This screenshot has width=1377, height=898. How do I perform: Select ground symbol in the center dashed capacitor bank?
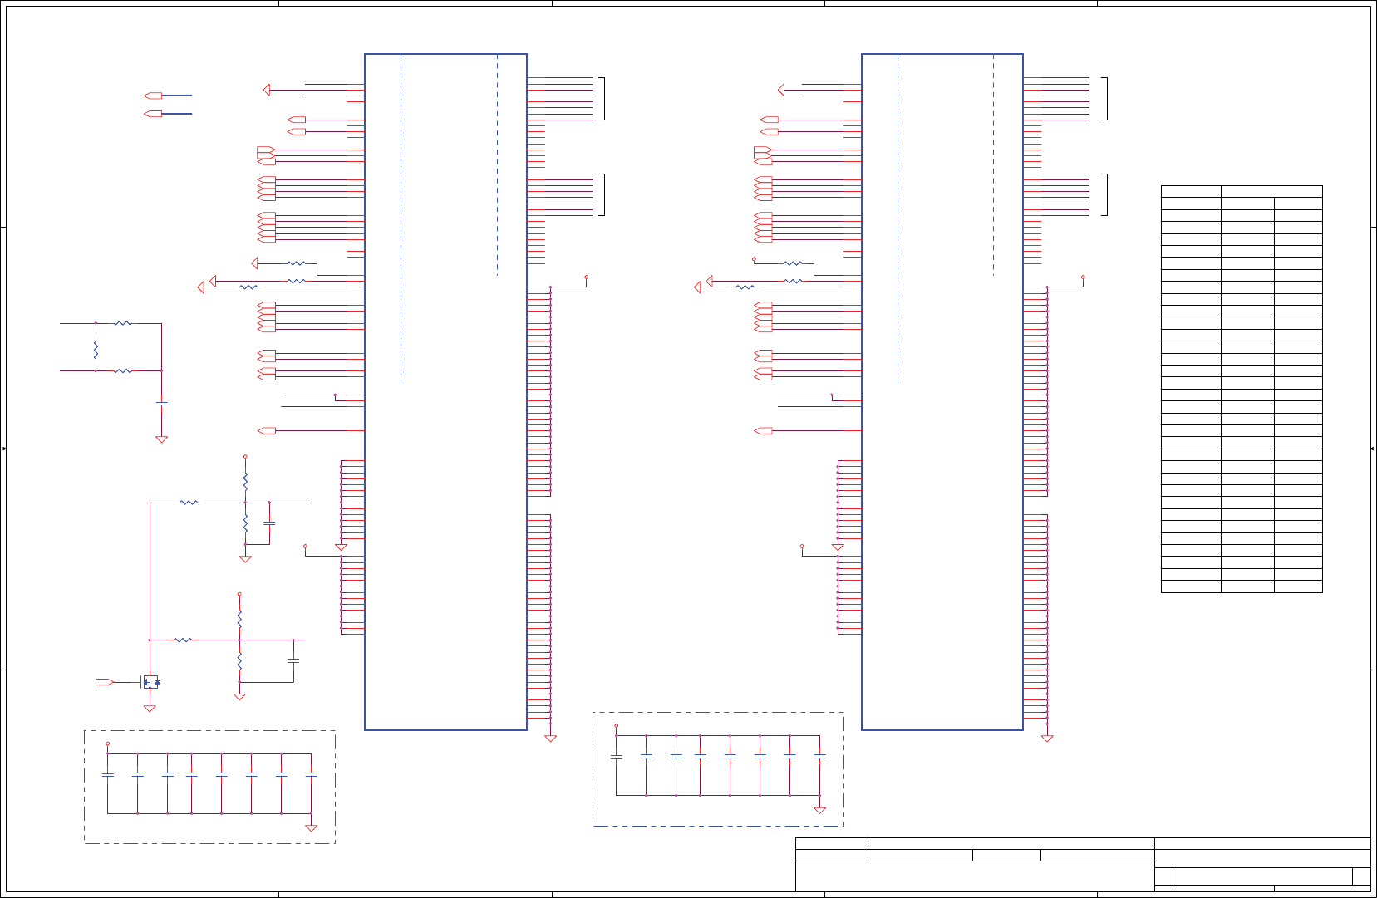[x=819, y=810]
